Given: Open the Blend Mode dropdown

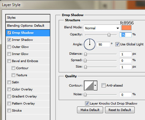Looking at the screenshot, I should (x=102, y=28).
